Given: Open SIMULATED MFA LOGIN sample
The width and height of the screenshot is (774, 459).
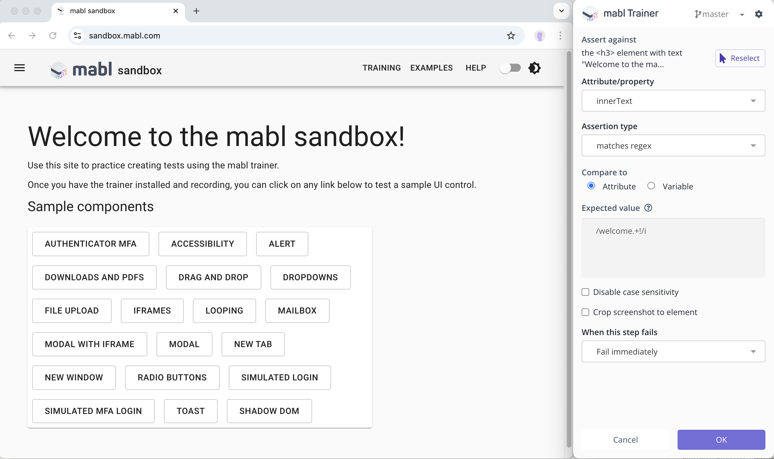Looking at the screenshot, I should pyautogui.click(x=94, y=411).
